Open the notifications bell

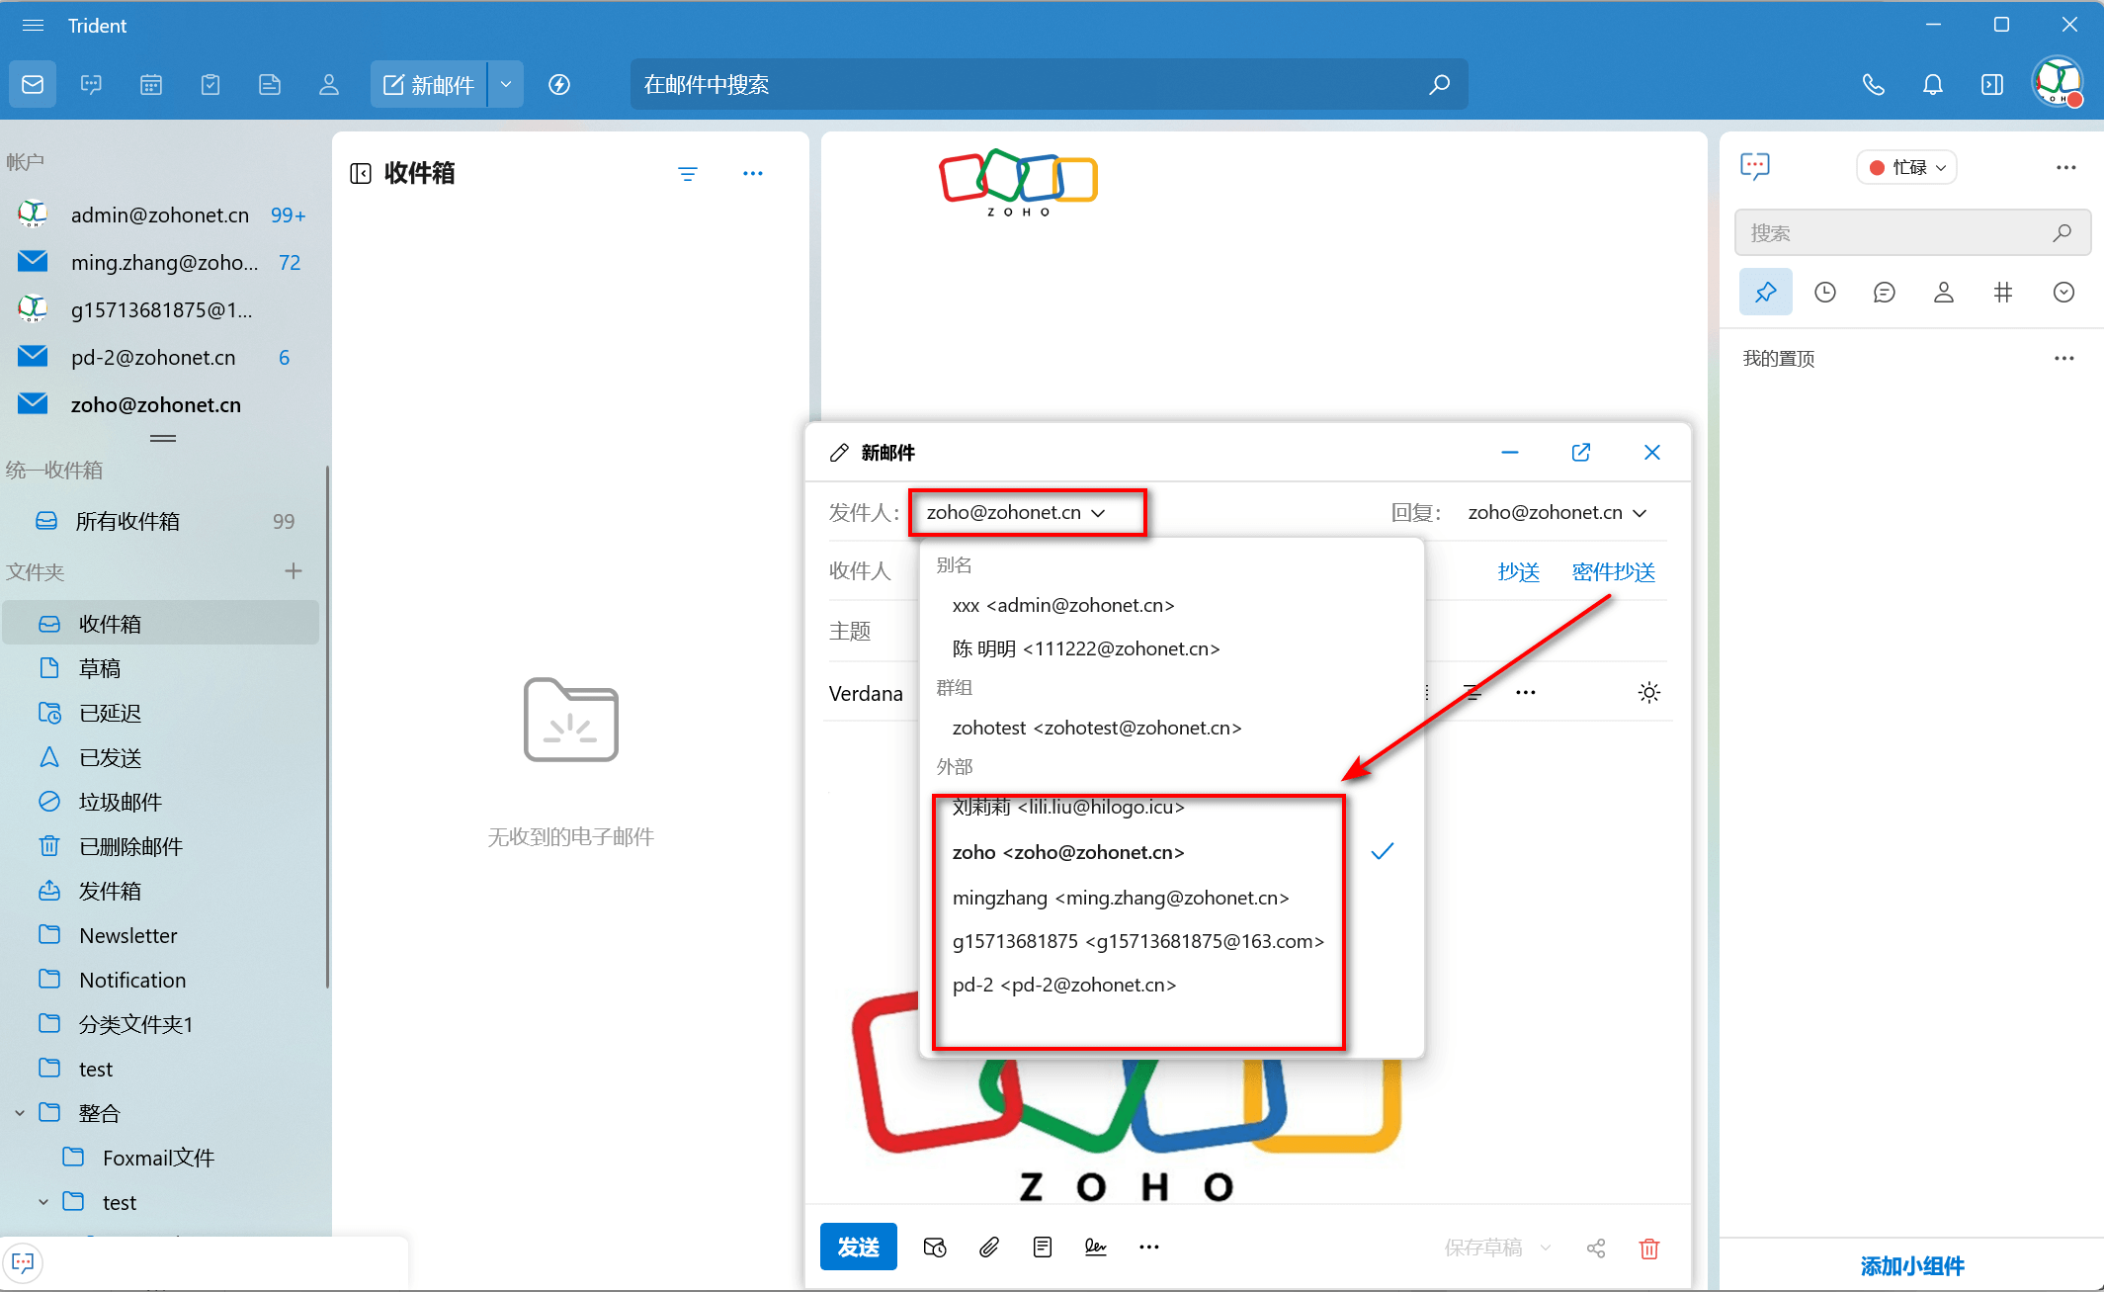click(1933, 85)
